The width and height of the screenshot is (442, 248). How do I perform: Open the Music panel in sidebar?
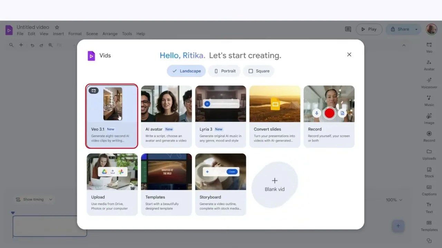click(x=429, y=101)
